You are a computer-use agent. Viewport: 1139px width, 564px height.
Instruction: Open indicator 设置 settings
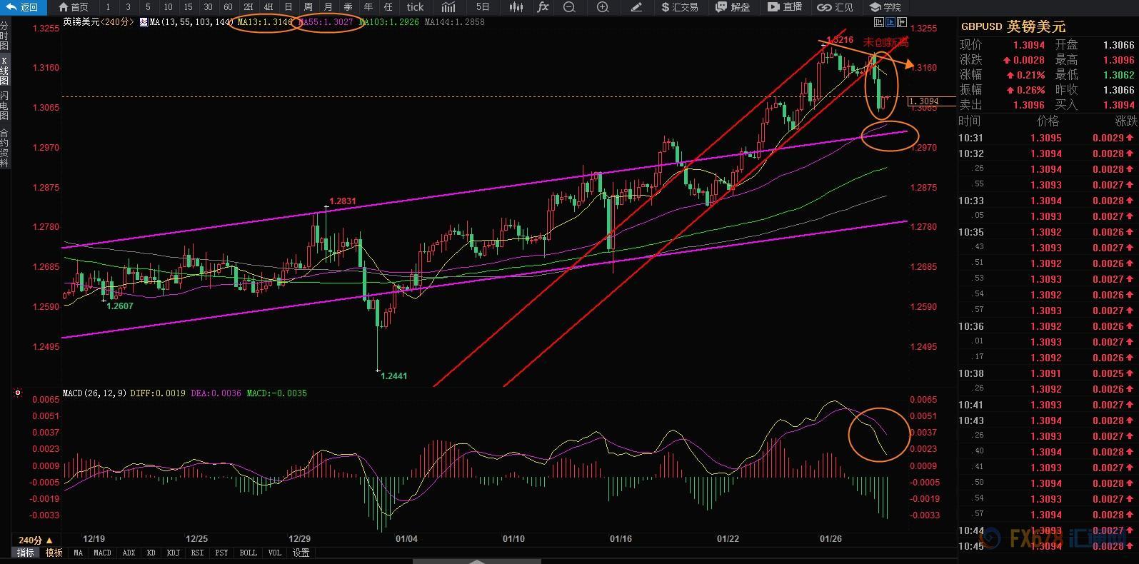301,553
